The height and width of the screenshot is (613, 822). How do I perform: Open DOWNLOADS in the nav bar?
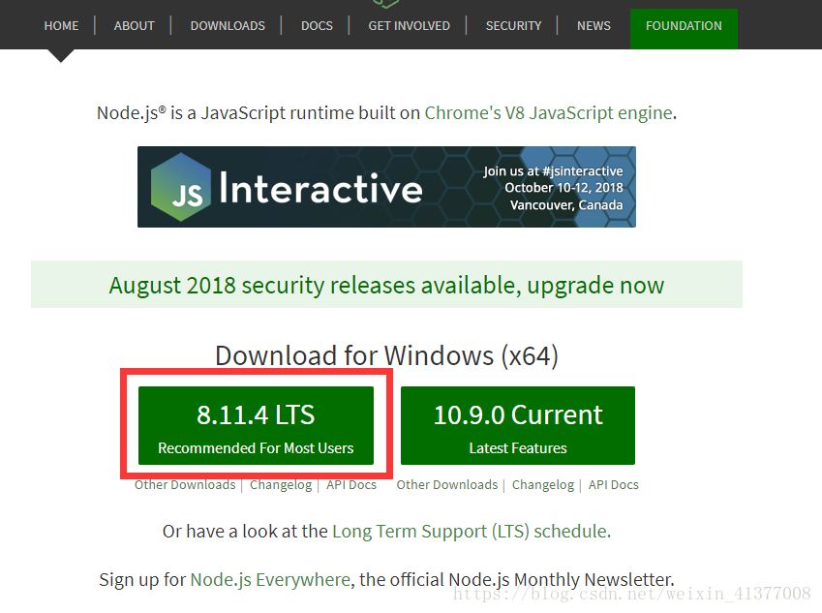coord(228,26)
